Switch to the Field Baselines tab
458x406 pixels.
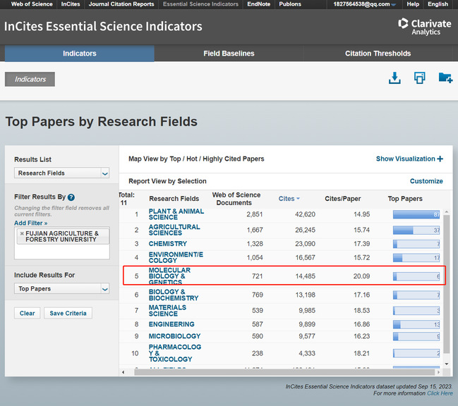tap(229, 54)
